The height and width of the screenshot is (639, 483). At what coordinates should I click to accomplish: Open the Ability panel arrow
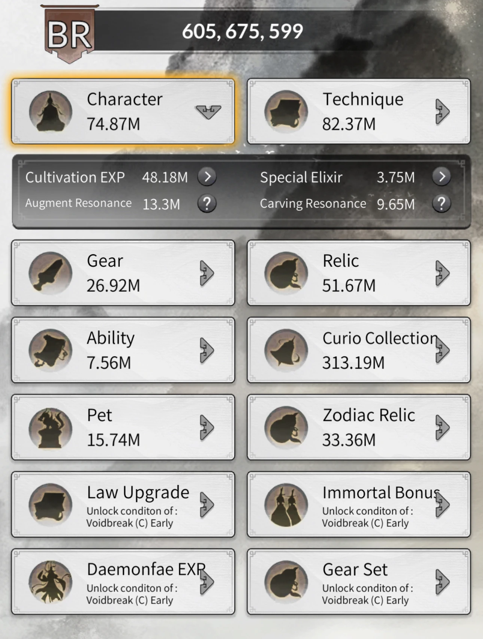click(207, 350)
